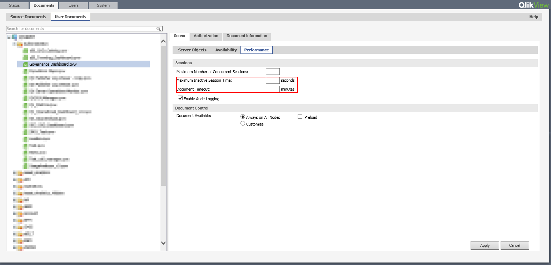
Task: Enable the Preload checkbox
Action: pos(300,117)
